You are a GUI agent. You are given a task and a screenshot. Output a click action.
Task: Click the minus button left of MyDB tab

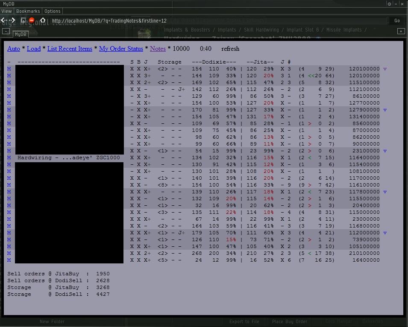click(6, 31)
